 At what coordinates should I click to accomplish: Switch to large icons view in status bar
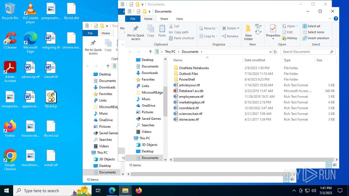click(x=335, y=165)
